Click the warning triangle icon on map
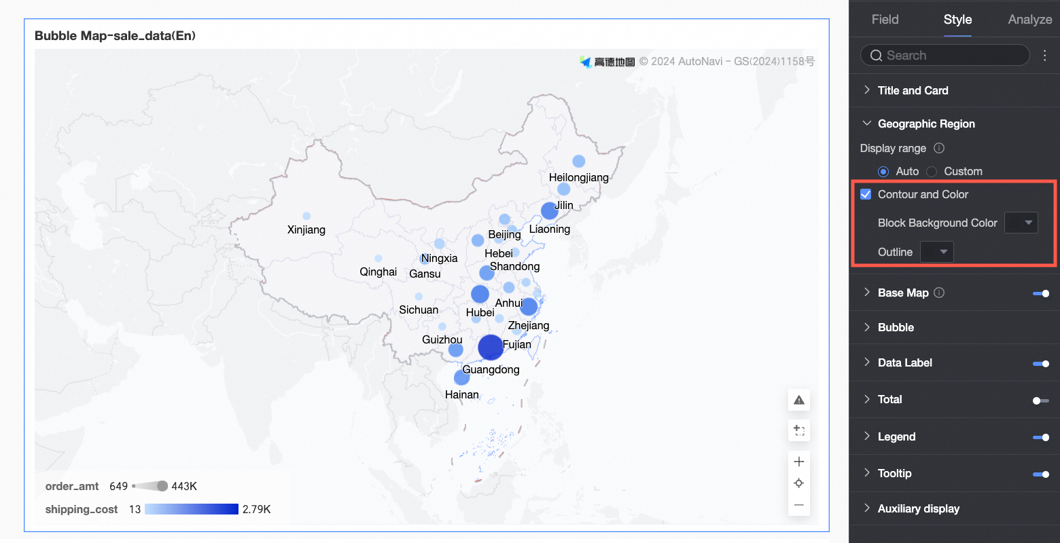Image resolution: width=1060 pixels, height=543 pixels. [799, 400]
